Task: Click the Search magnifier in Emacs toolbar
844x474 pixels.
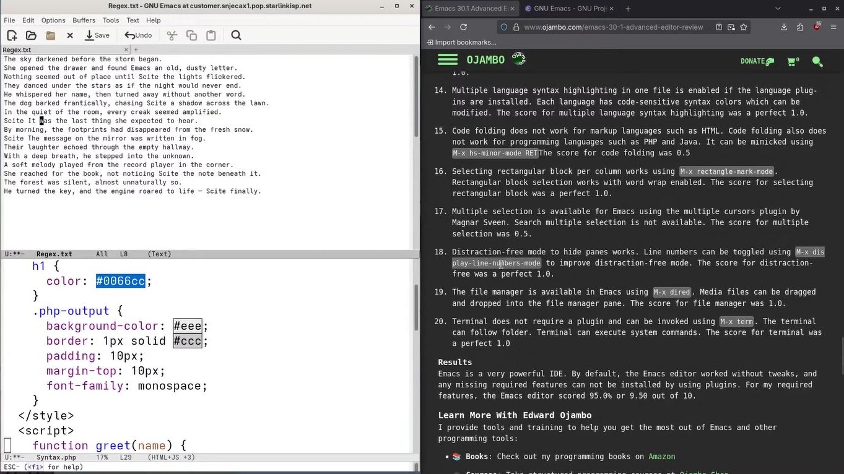Action: tap(236, 35)
